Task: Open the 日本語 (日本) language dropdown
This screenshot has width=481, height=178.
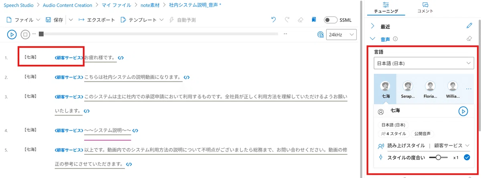Action: (x=424, y=63)
